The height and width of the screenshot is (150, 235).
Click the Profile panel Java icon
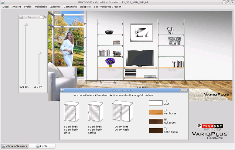[21, 17]
